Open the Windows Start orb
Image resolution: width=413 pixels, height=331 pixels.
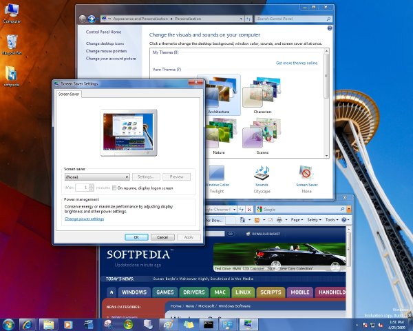[8, 324]
